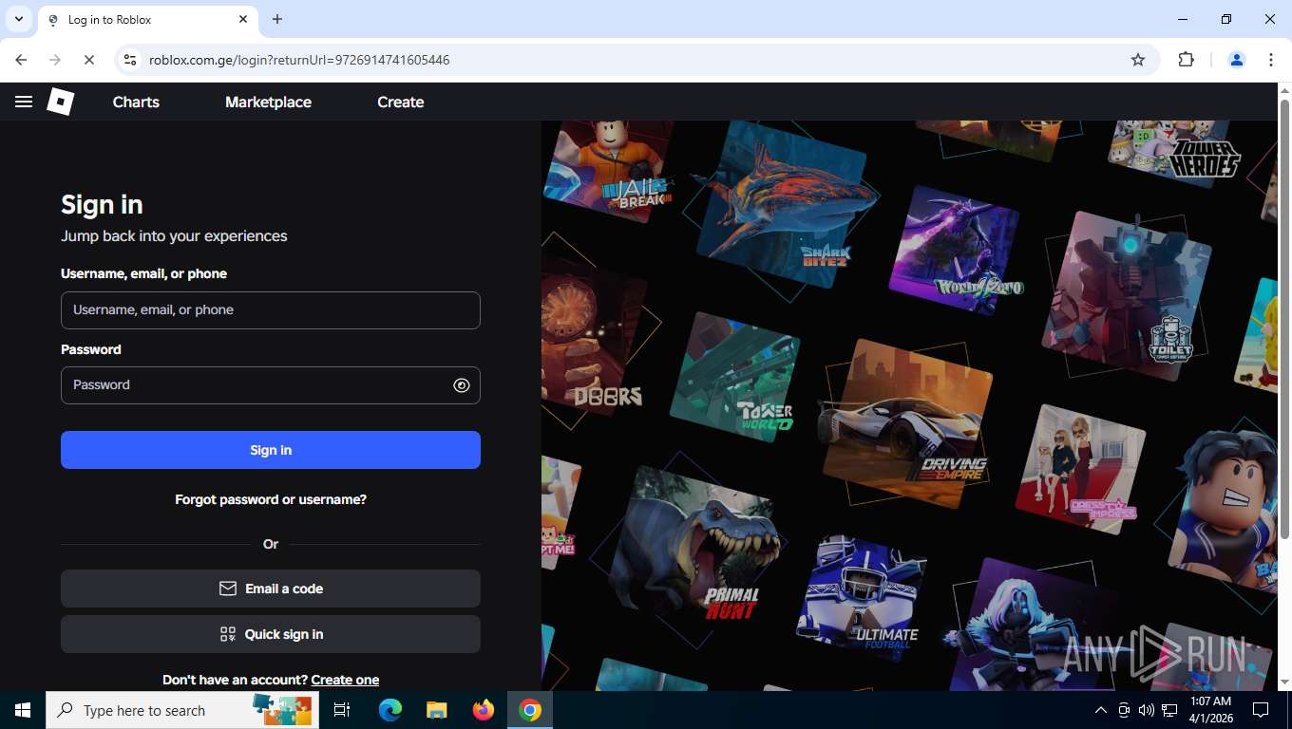Viewport: 1292px width, 729px height.
Task: Select the Ultimate Football thumbnail
Action: [x=863, y=598]
